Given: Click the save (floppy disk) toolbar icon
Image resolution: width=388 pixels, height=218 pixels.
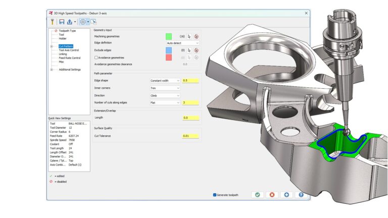Looking at the screenshot, I should pos(62,22).
